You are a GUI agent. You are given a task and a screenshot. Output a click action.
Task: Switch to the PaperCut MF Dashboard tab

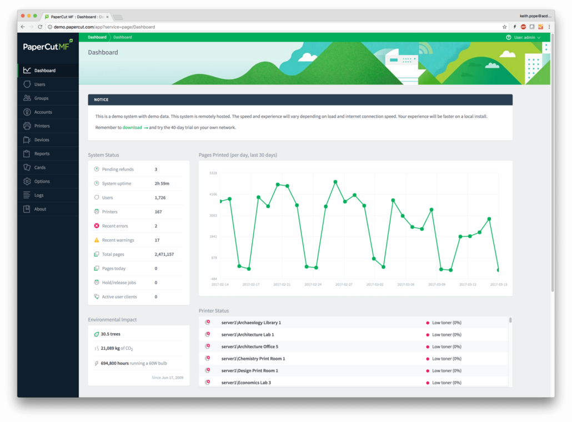click(77, 17)
